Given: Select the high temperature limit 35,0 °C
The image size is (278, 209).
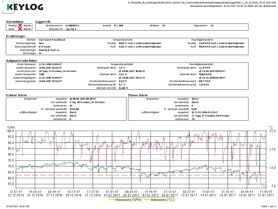Looking at the screenshot, I should [x=123, y=47].
